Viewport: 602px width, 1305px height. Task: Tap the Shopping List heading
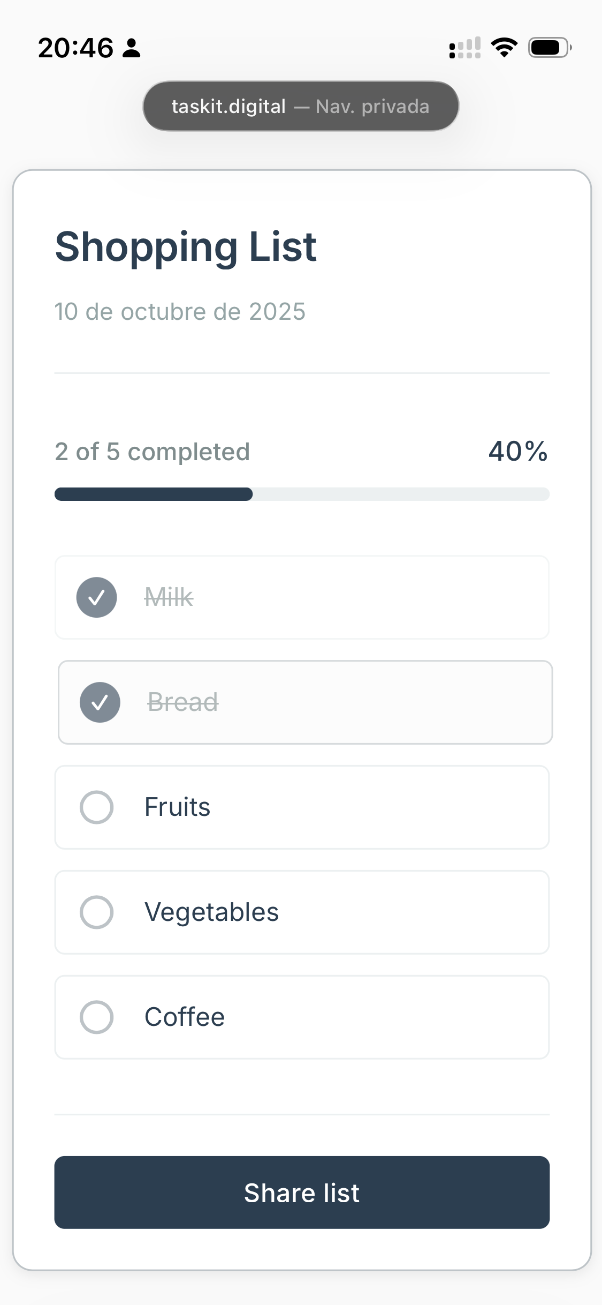[x=186, y=247]
